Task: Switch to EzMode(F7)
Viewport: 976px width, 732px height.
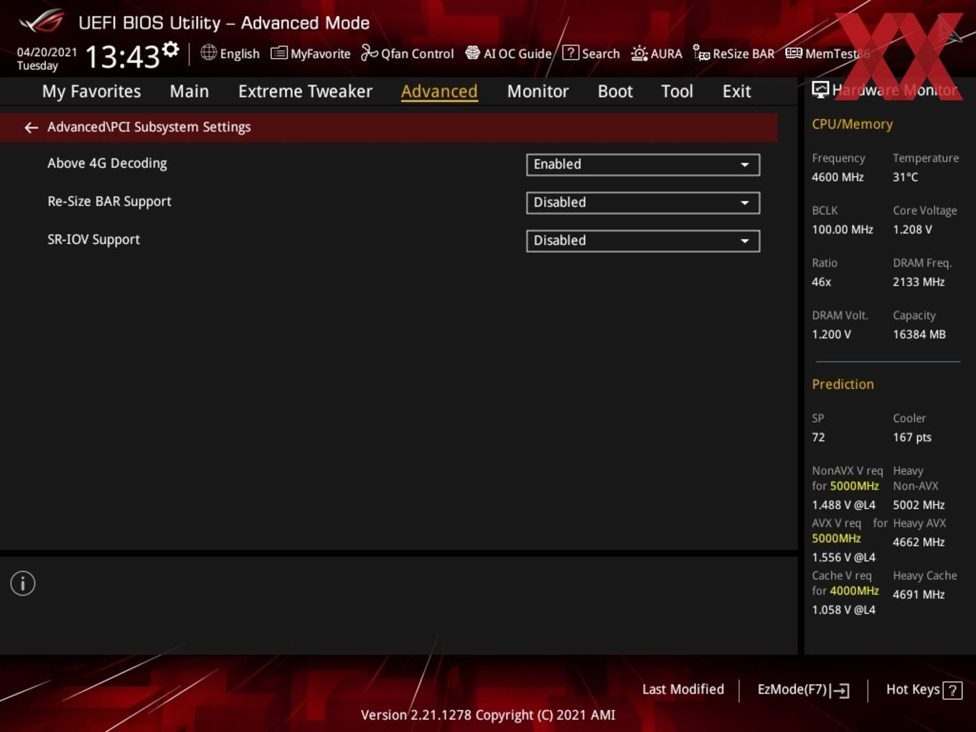Action: [792, 690]
